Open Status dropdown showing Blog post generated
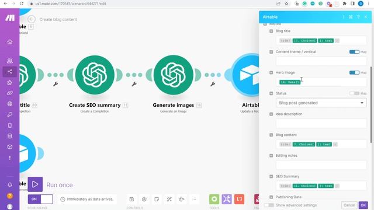The width and height of the screenshot is (374, 210). pyautogui.click(x=321, y=103)
